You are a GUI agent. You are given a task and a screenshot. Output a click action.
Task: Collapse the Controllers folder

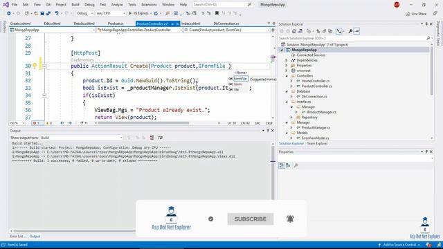click(x=286, y=75)
